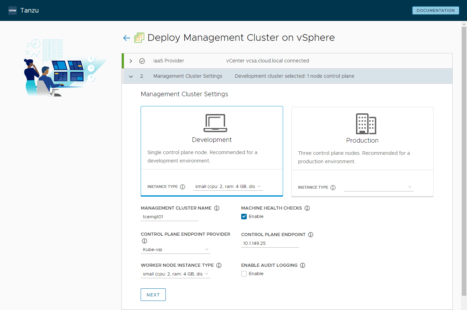Disable the Machine Health Checks checkbox
Screen dimensions: 467x310
click(244, 217)
